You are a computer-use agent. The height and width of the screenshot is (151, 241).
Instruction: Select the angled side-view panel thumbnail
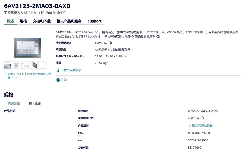[x=34, y=65]
